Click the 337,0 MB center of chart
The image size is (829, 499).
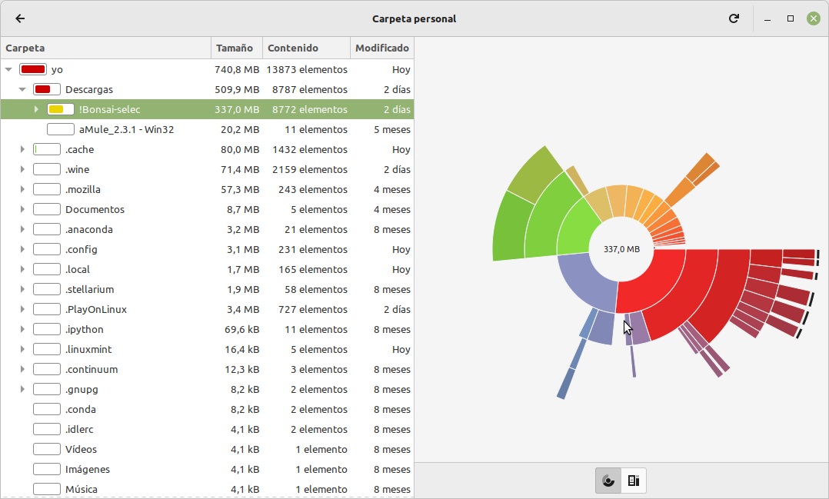(621, 249)
